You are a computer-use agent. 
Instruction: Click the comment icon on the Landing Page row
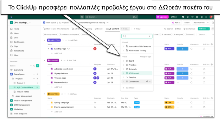[x=192, y=49]
